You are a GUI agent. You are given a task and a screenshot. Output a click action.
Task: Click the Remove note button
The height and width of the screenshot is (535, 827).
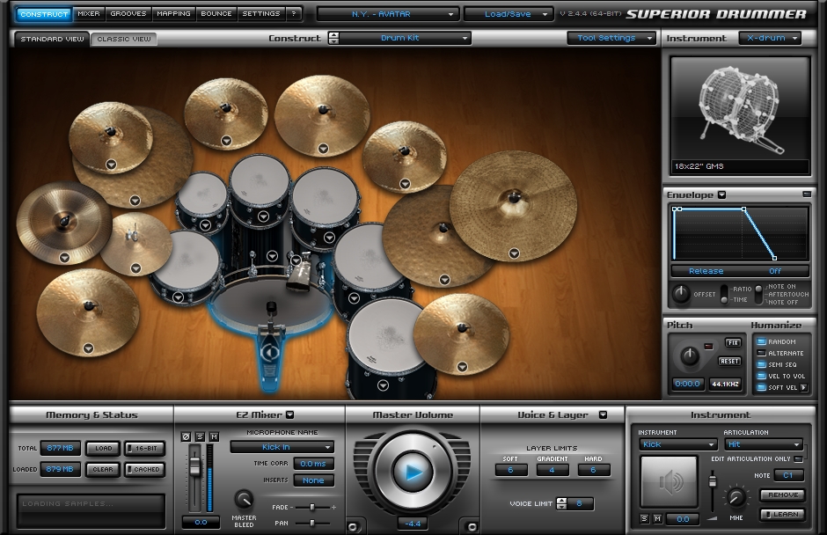click(x=783, y=495)
